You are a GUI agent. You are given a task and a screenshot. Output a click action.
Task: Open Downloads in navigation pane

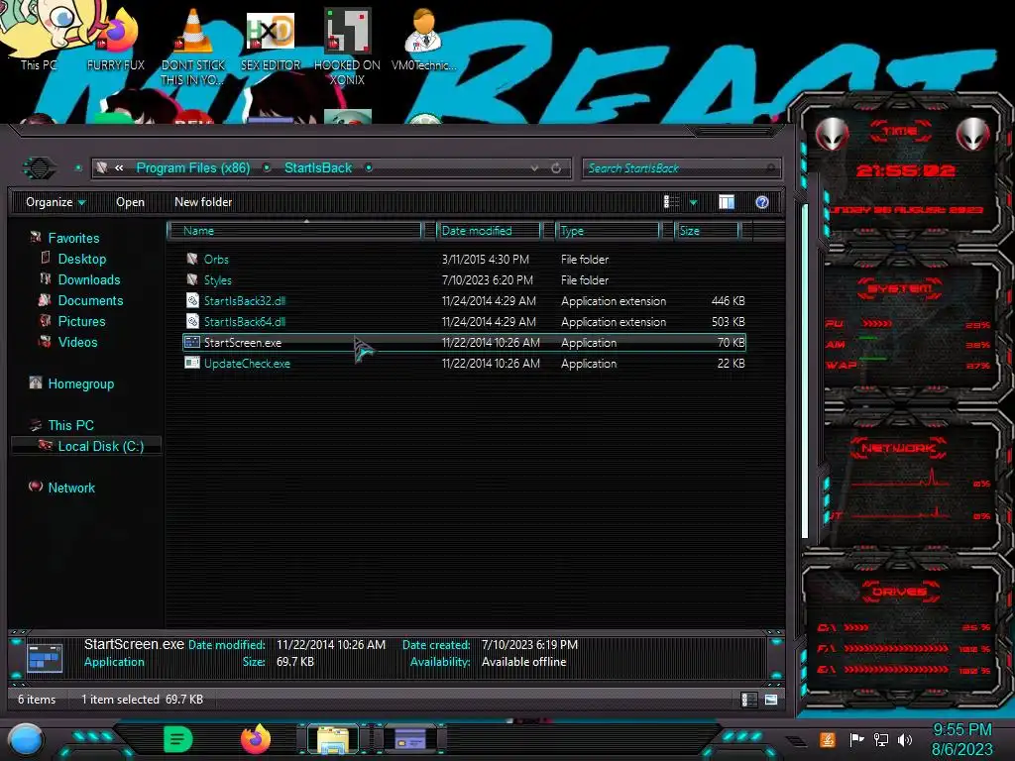point(88,279)
